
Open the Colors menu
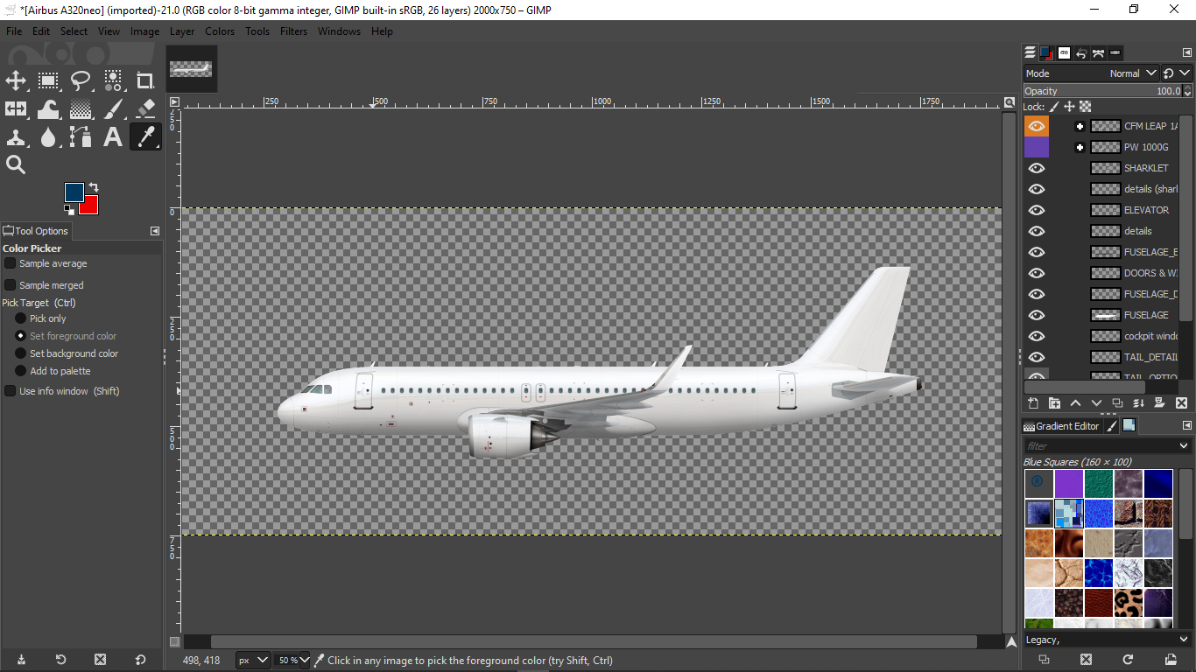220,31
